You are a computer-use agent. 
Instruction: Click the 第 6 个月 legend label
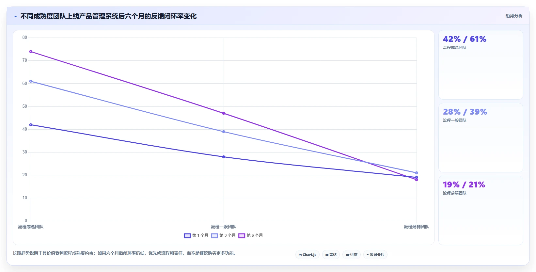click(x=255, y=235)
